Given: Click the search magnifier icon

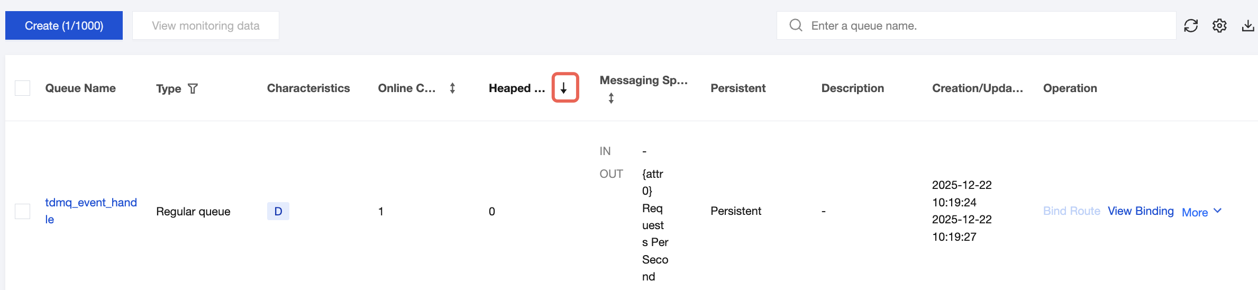Looking at the screenshot, I should (796, 25).
